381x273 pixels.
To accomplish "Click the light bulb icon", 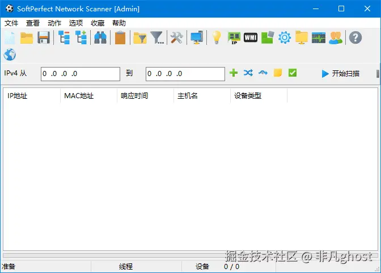I will (216, 37).
